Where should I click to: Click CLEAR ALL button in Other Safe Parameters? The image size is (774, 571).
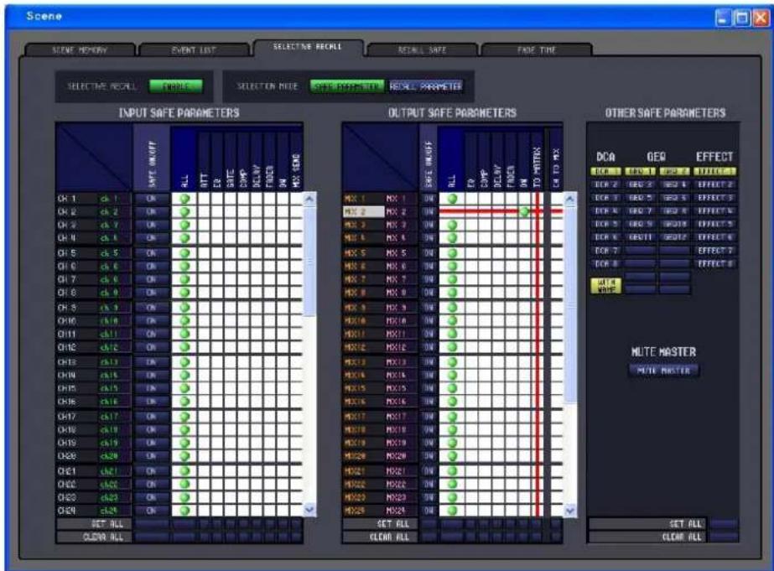tap(724, 537)
